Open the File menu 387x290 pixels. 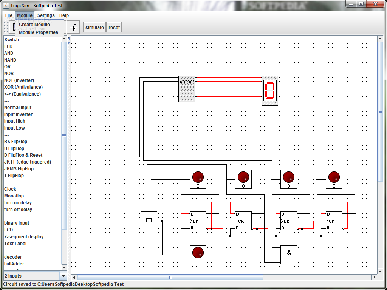(9, 15)
